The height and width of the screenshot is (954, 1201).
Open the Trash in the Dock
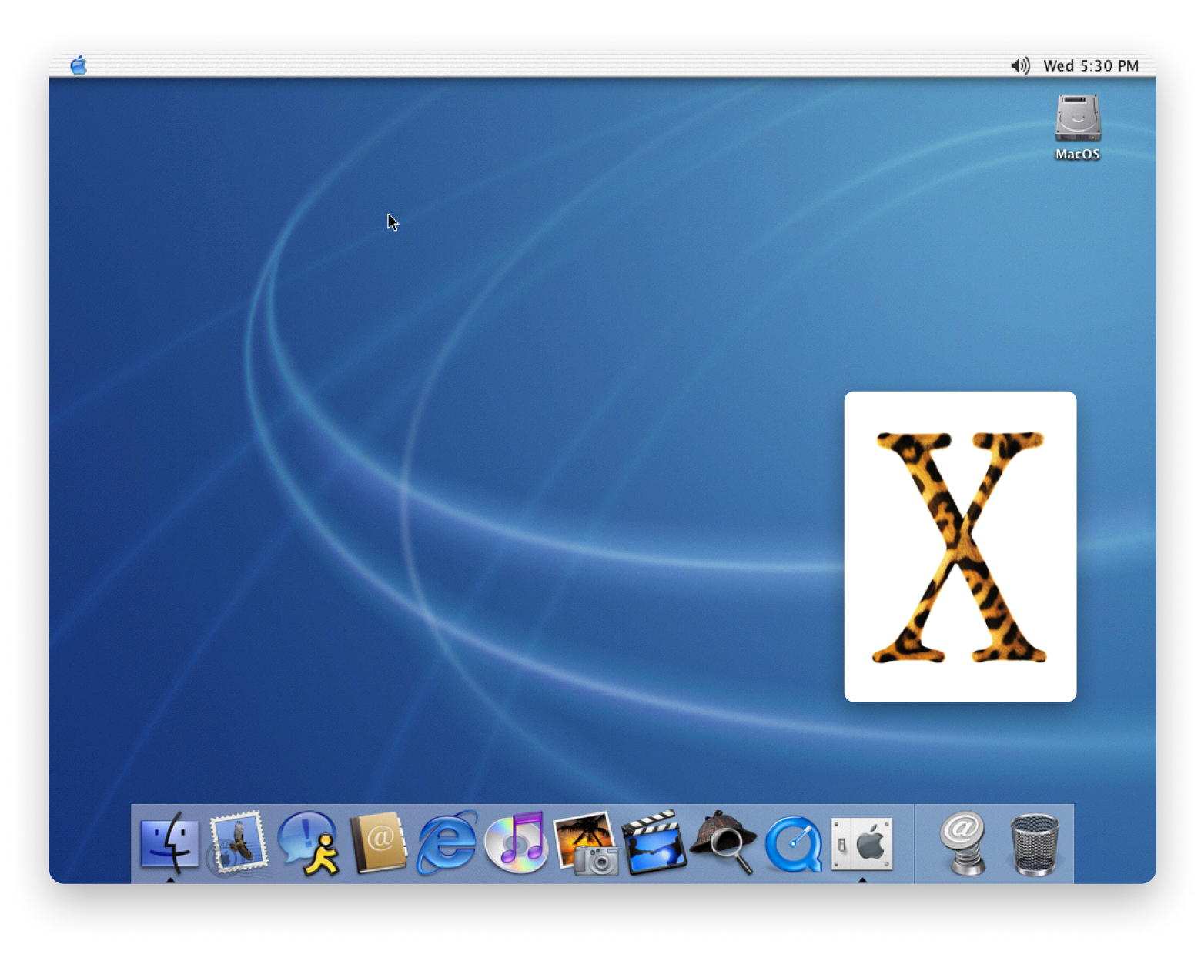point(1035,845)
